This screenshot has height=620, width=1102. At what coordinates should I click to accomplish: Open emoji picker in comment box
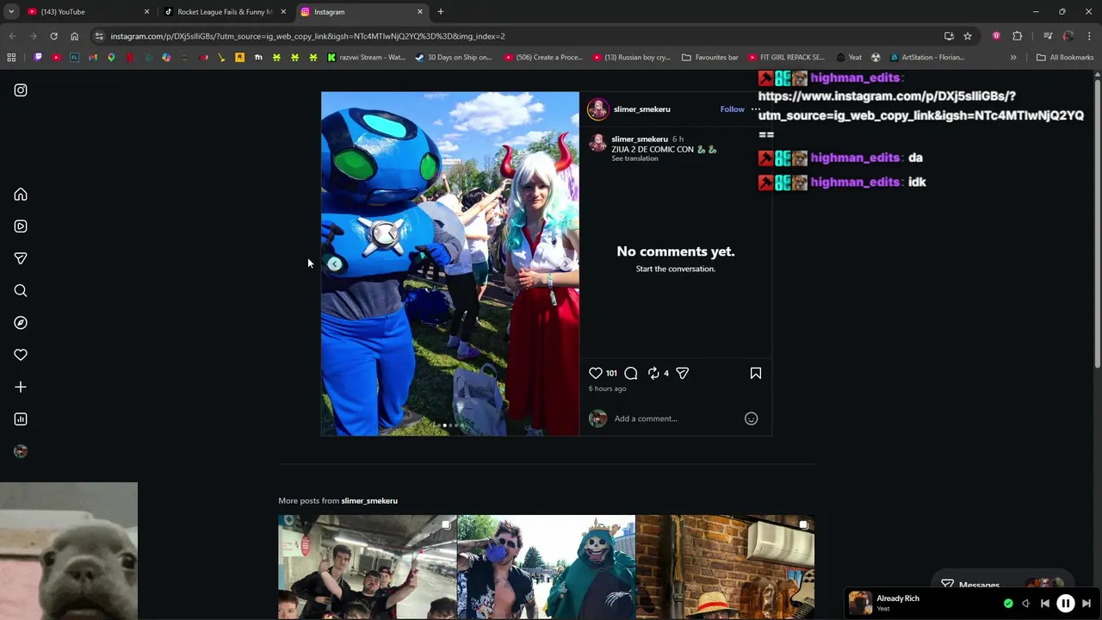(x=751, y=418)
